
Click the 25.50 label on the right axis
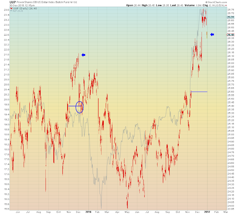click(x=231, y=99)
